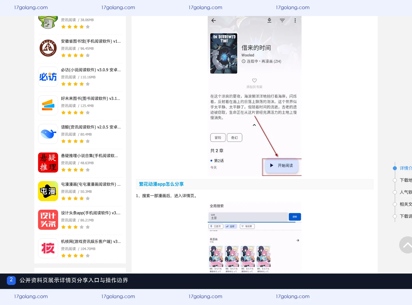
Task: Tap the filter icon in manga detail header
Action: [x=282, y=20]
